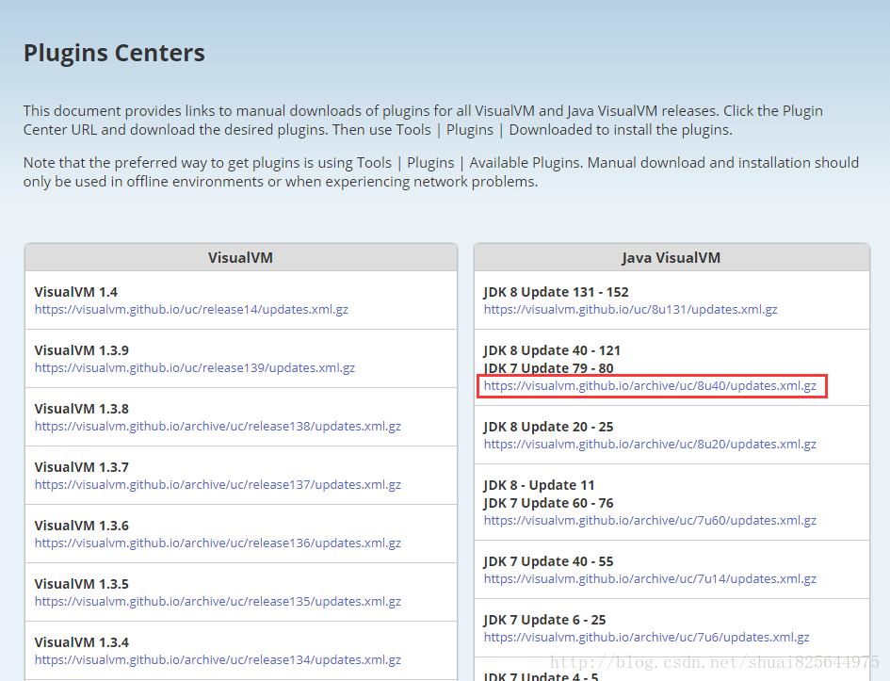Open the VisualVM 1.3.5 release135 updates link

(218, 602)
